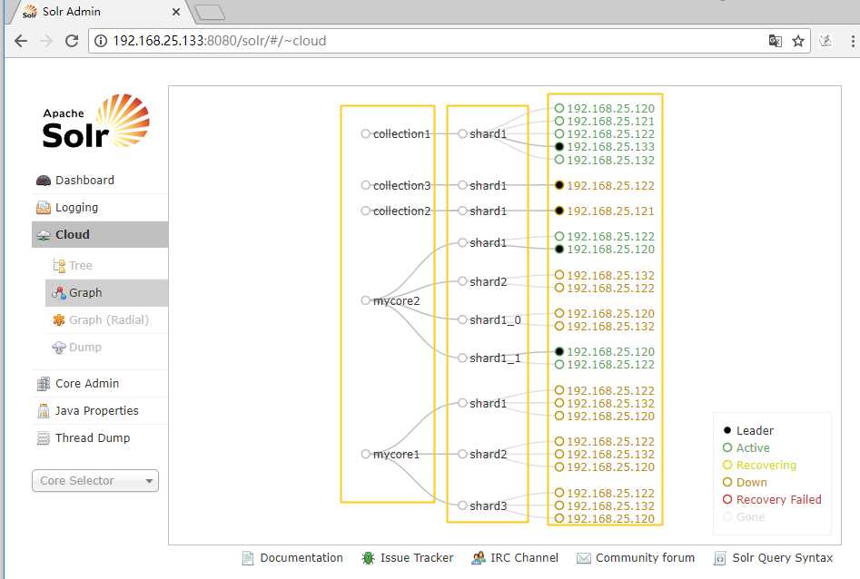Click the Community forum envelope icon
Screen dimensions: 860x579
[584, 558]
